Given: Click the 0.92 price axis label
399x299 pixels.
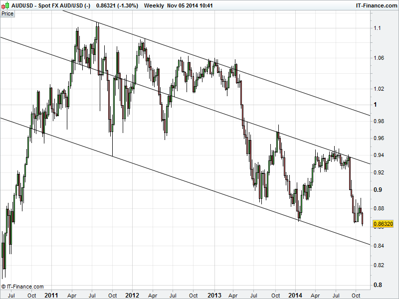Looking at the screenshot, I should coord(379,172).
